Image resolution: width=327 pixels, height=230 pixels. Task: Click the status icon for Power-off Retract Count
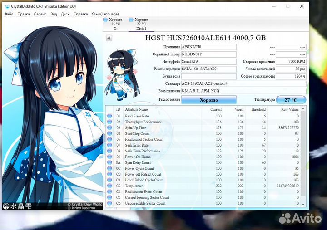coord(109,174)
